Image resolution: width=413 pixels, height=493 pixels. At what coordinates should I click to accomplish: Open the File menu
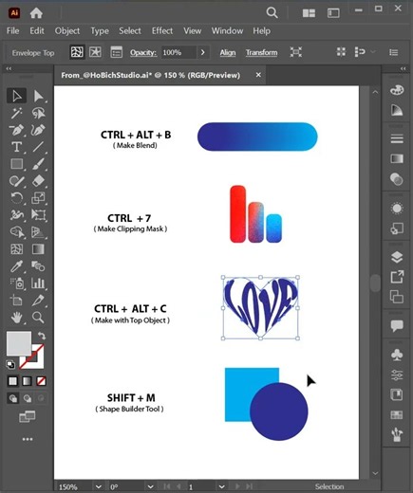[x=13, y=30]
